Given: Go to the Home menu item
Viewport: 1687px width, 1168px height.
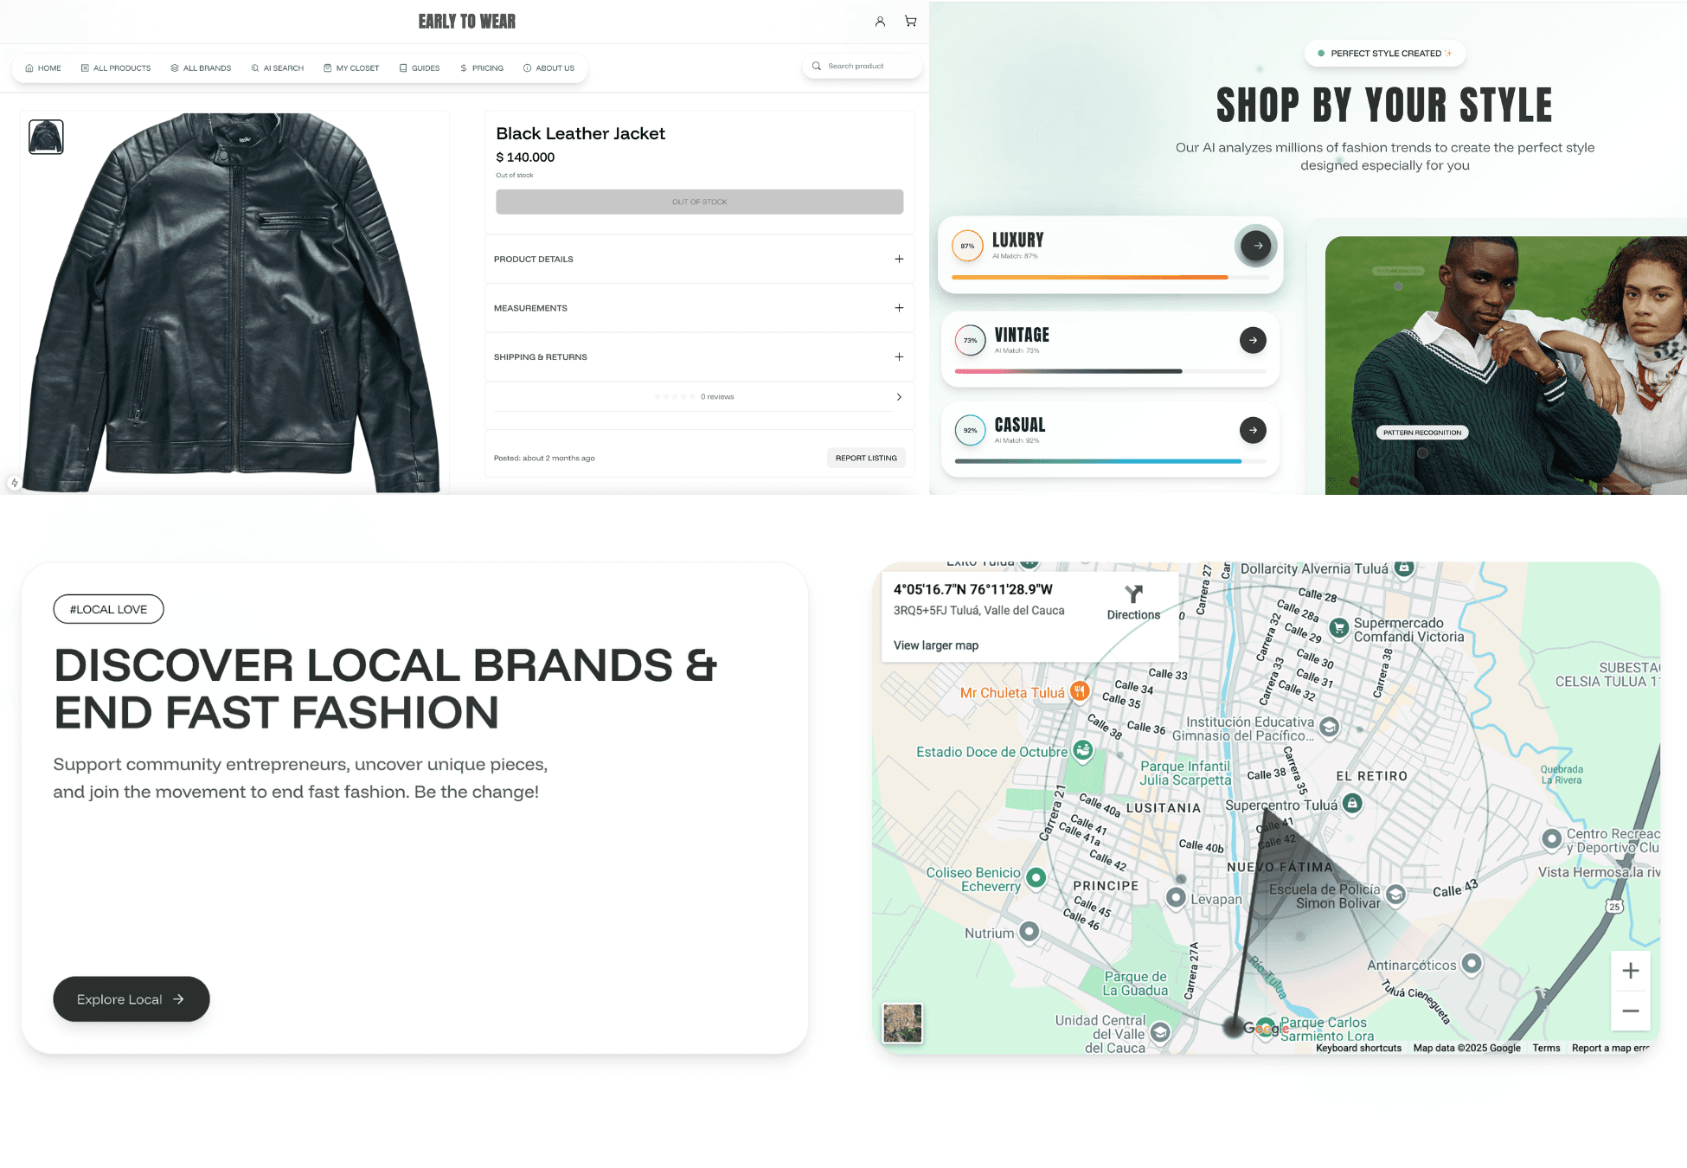Looking at the screenshot, I should pyautogui.click(x=43, y=68).
